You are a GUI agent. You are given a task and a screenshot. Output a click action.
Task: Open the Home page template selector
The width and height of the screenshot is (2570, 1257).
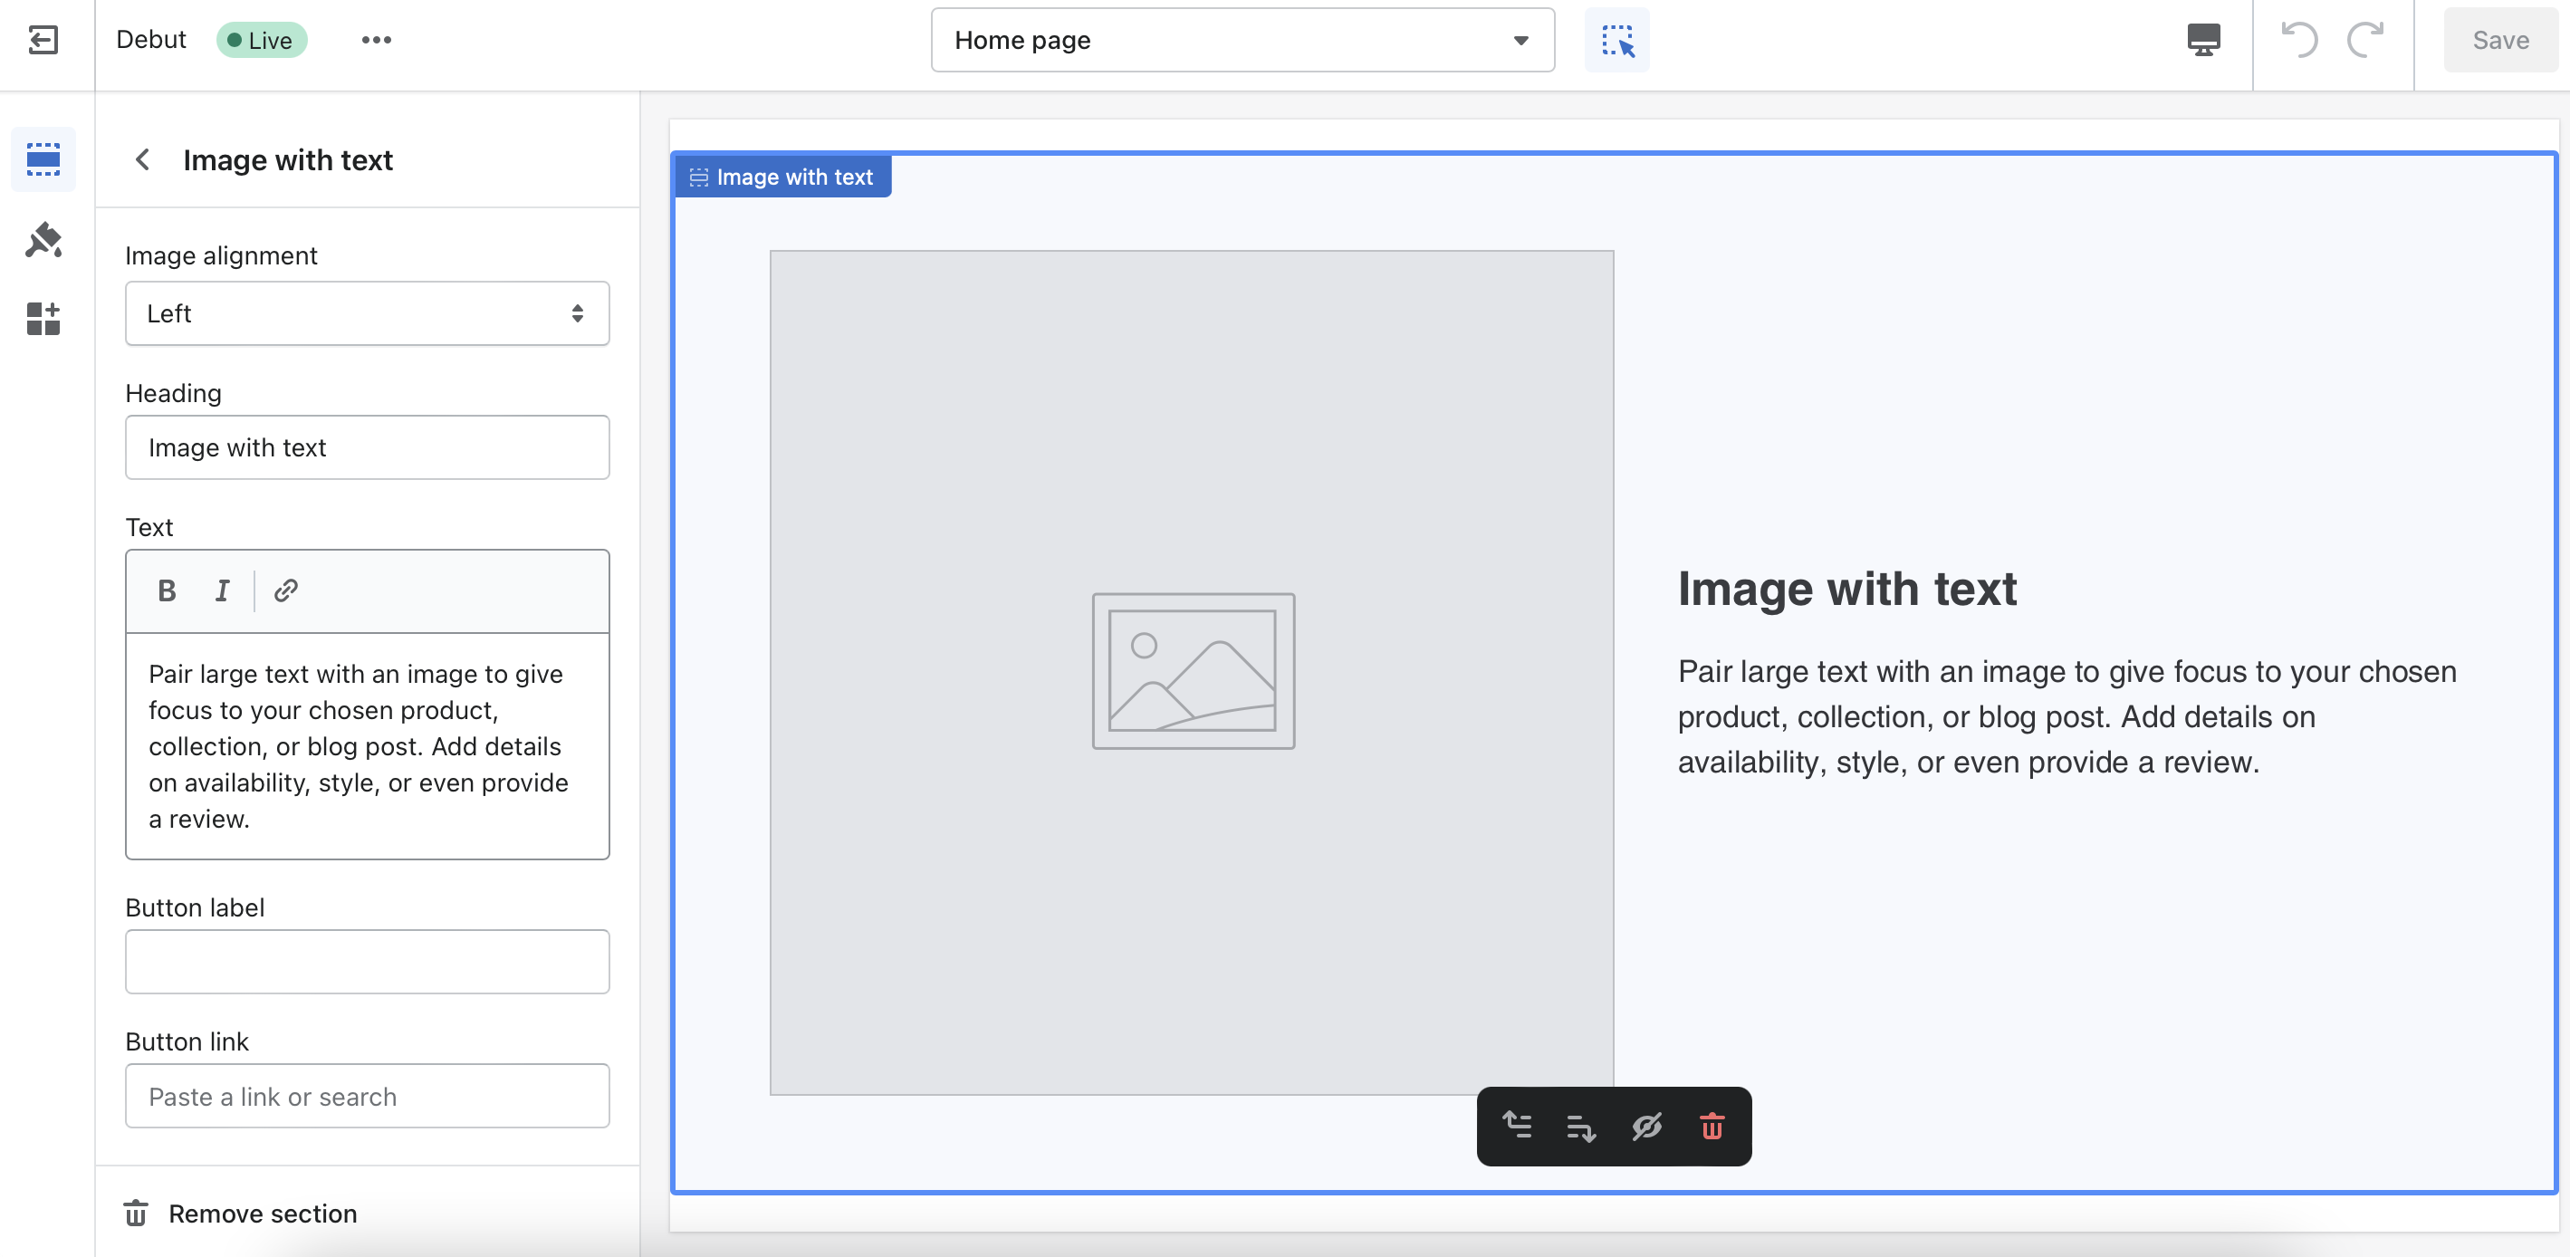pos(1242,40)
